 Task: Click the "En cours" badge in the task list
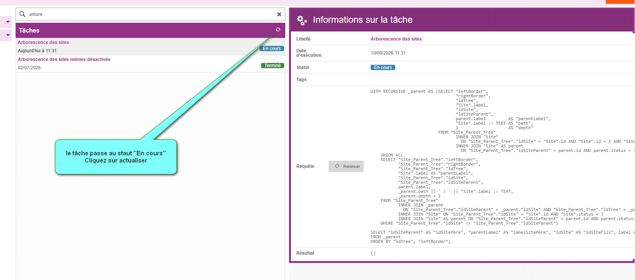pos(272,48)
